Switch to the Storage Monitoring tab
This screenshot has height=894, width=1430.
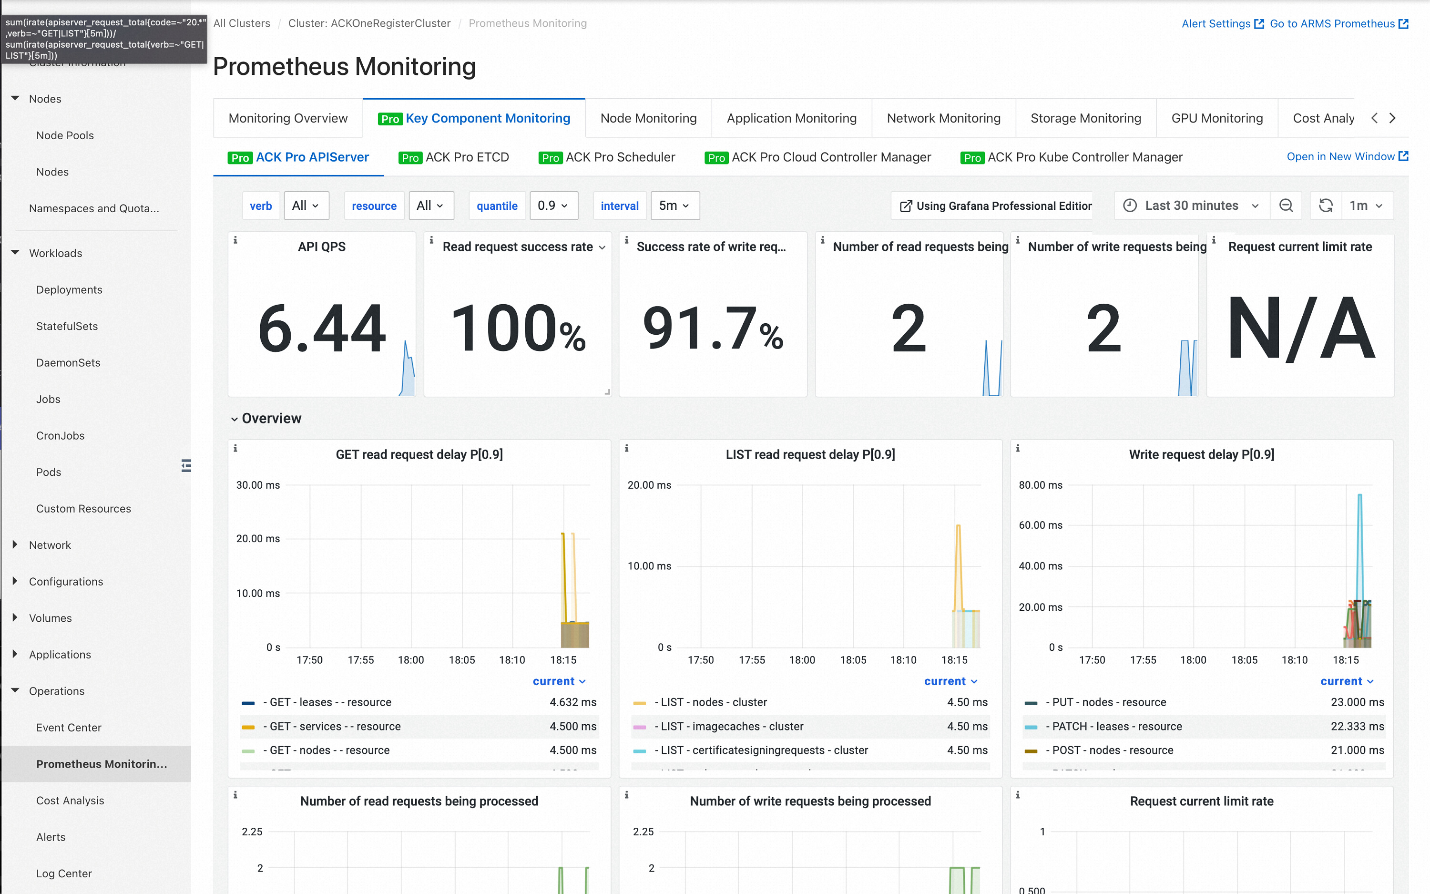click(1085, 118)
